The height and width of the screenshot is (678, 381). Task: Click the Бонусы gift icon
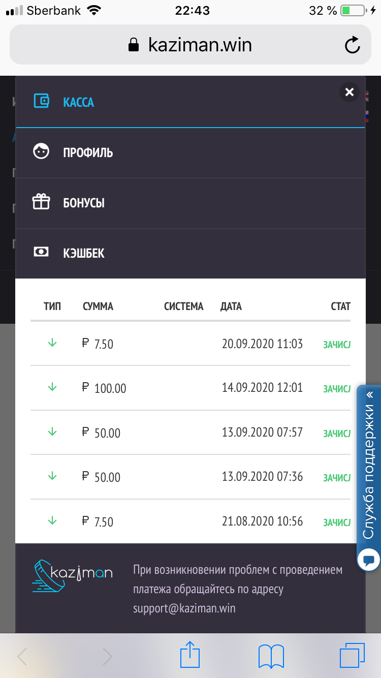coord(41,202)
